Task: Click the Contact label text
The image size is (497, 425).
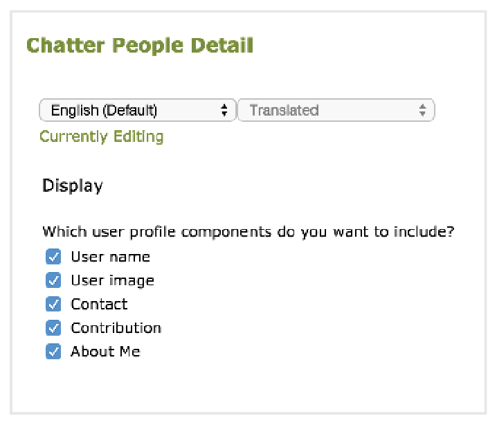Action: pos(99,305)
